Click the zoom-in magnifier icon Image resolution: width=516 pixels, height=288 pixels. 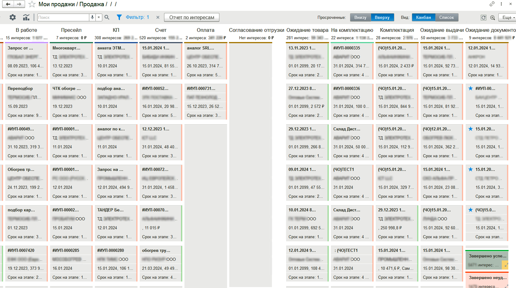click(493, 18)
